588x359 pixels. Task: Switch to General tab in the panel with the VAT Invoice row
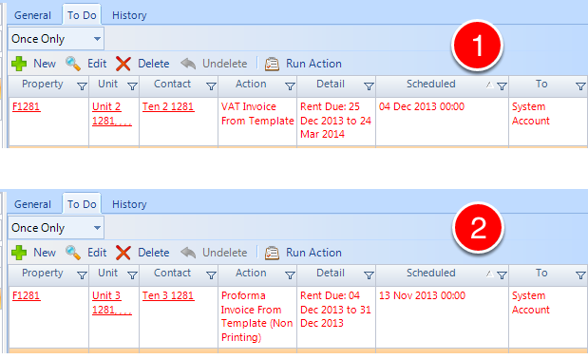pyautogui.click(x=32, y=15)
